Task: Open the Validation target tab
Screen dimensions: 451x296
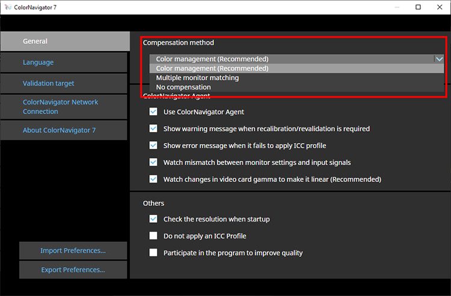Action: 64,83
